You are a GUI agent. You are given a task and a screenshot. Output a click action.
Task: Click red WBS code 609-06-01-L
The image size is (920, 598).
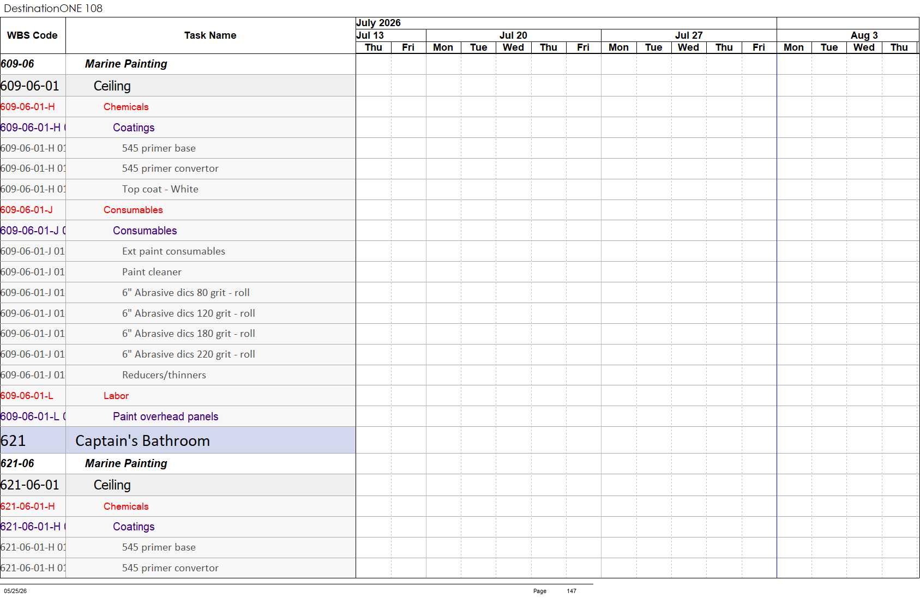[x=27, y=396]
